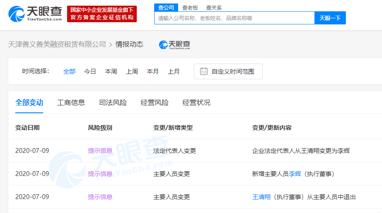Open the 天津善义善美融资租赁有限公司 breadcrumb link

click(57, 44)
